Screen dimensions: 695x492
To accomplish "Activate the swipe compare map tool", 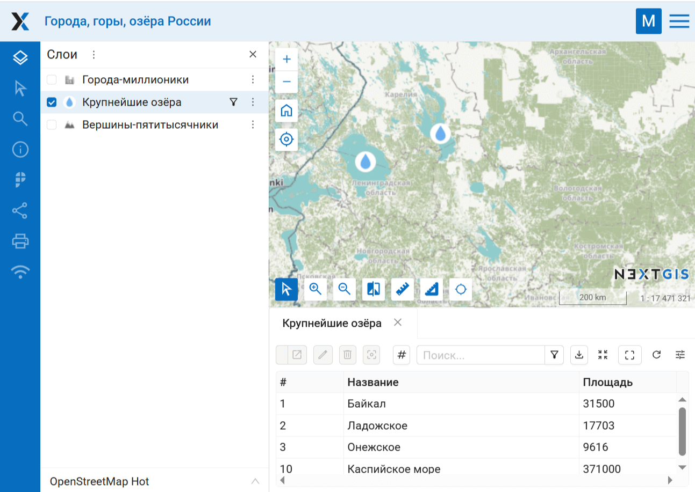I will [x=374, y=290].
